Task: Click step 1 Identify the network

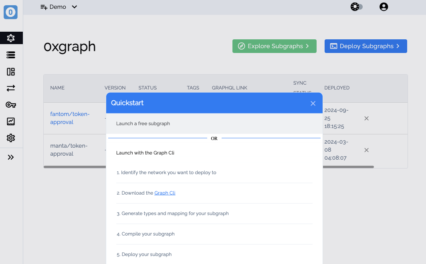Action: pos(166,173)
